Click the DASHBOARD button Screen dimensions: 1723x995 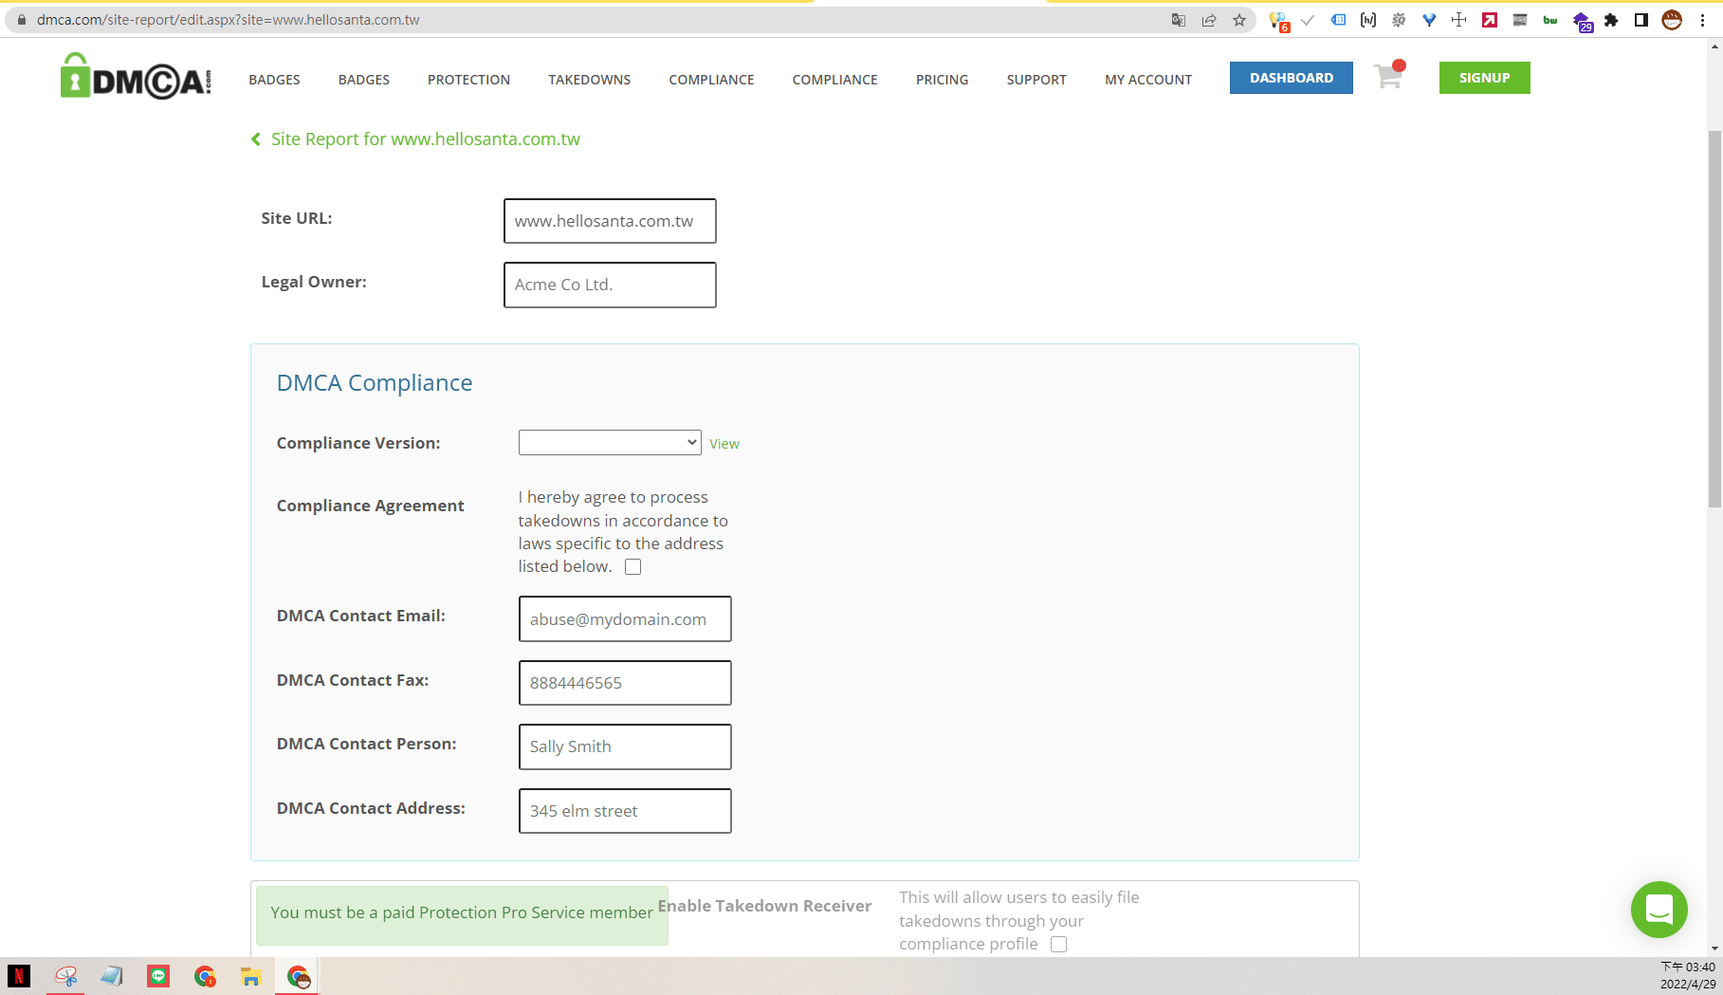[1292, 78]
